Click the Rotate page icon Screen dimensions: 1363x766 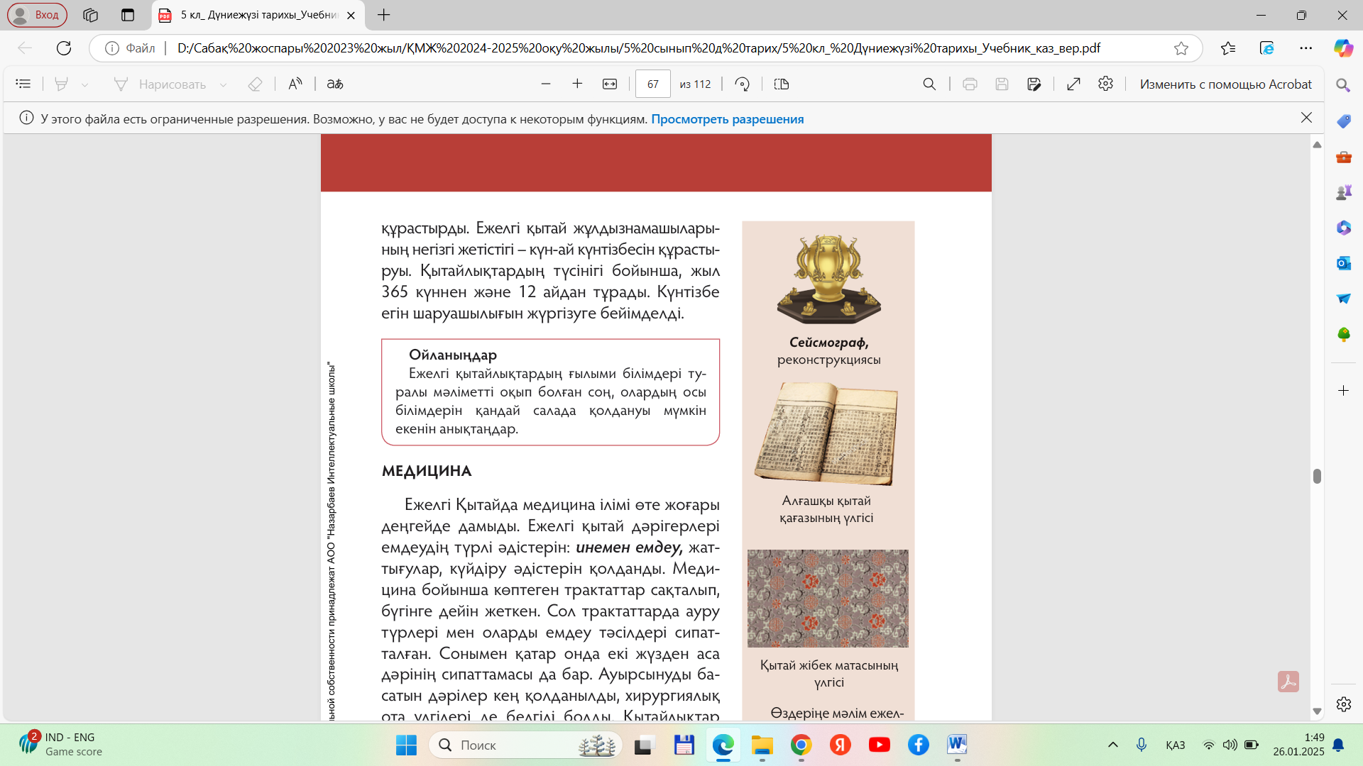(742, 84)
